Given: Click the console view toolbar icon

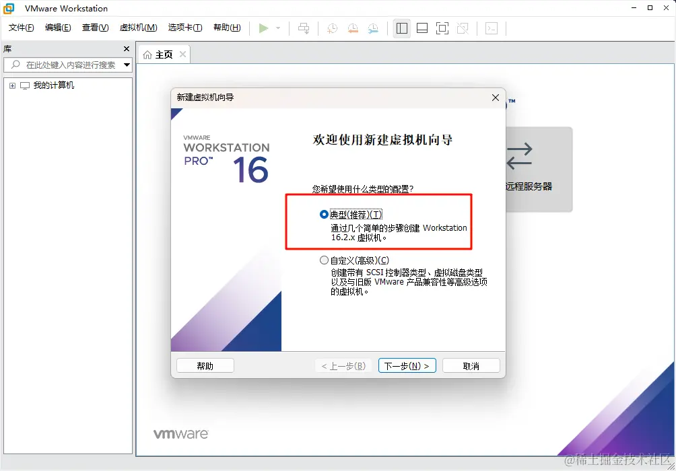Looking at the screenshot, I should point(492,28).
